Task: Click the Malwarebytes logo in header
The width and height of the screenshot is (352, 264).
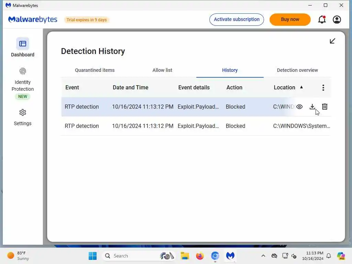Action: point(33,20)
